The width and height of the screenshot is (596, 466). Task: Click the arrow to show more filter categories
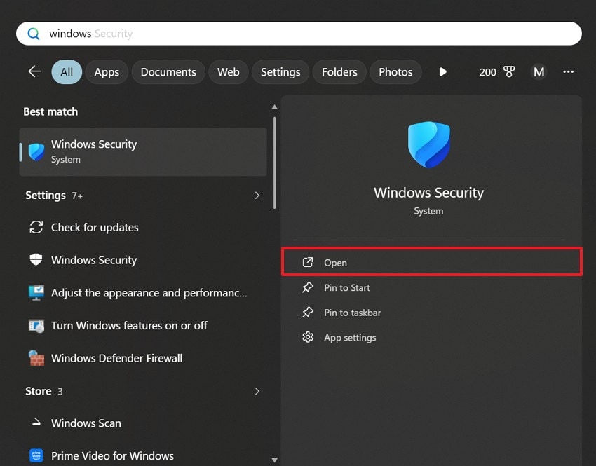442,71
